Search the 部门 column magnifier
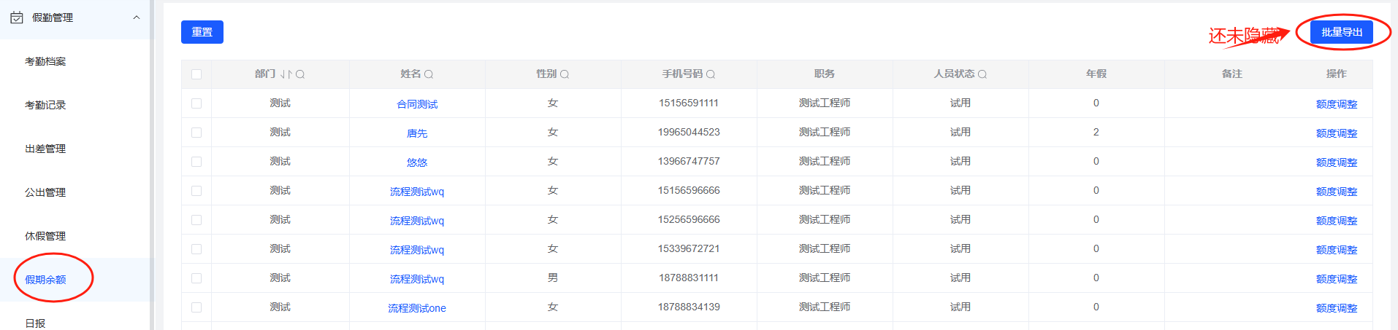 point(300,74)
